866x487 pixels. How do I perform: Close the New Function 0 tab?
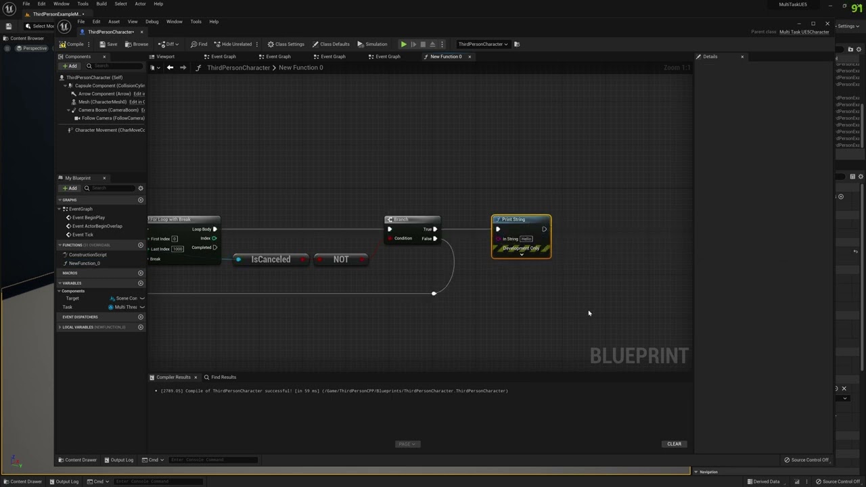470,57
